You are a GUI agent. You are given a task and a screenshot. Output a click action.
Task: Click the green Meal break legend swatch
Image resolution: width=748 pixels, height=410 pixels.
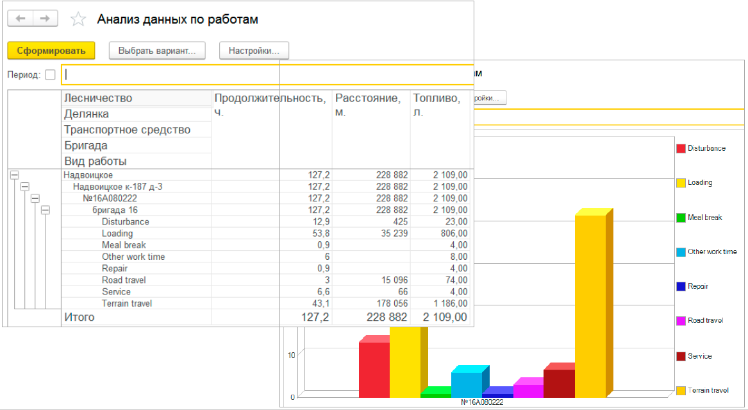681,218
